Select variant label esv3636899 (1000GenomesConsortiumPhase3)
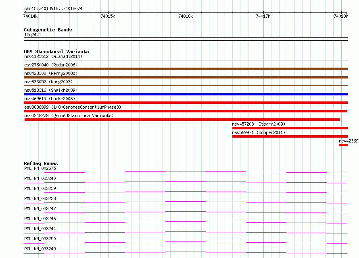Screen dimensions: 359x258 pyautogui.click(x=73, y=107)
